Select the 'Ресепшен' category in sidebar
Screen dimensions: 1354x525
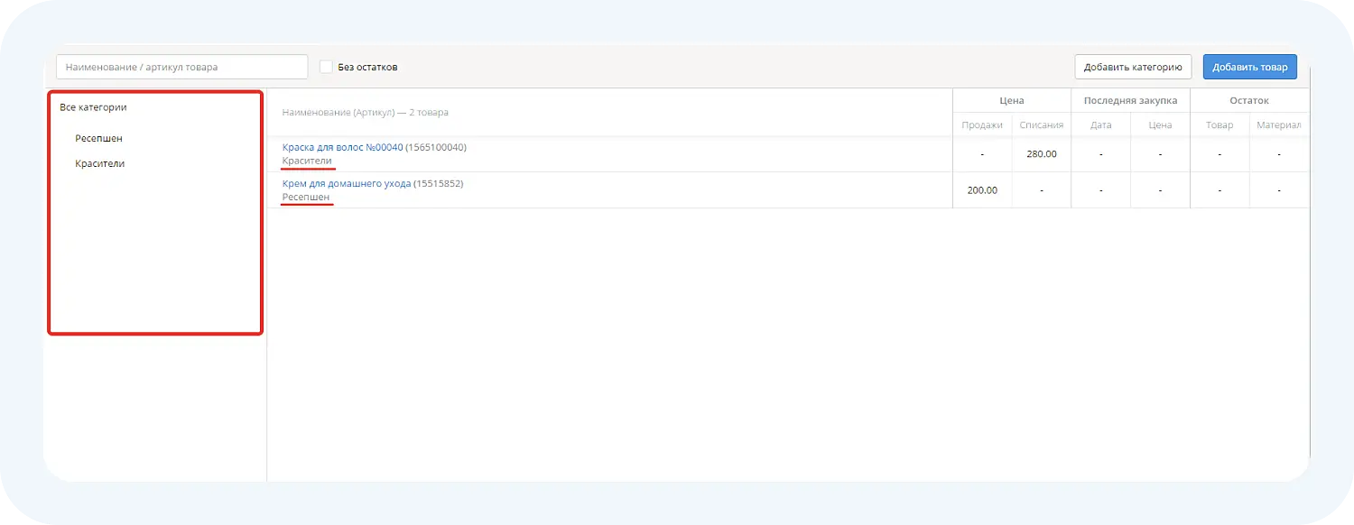point(98,139)
